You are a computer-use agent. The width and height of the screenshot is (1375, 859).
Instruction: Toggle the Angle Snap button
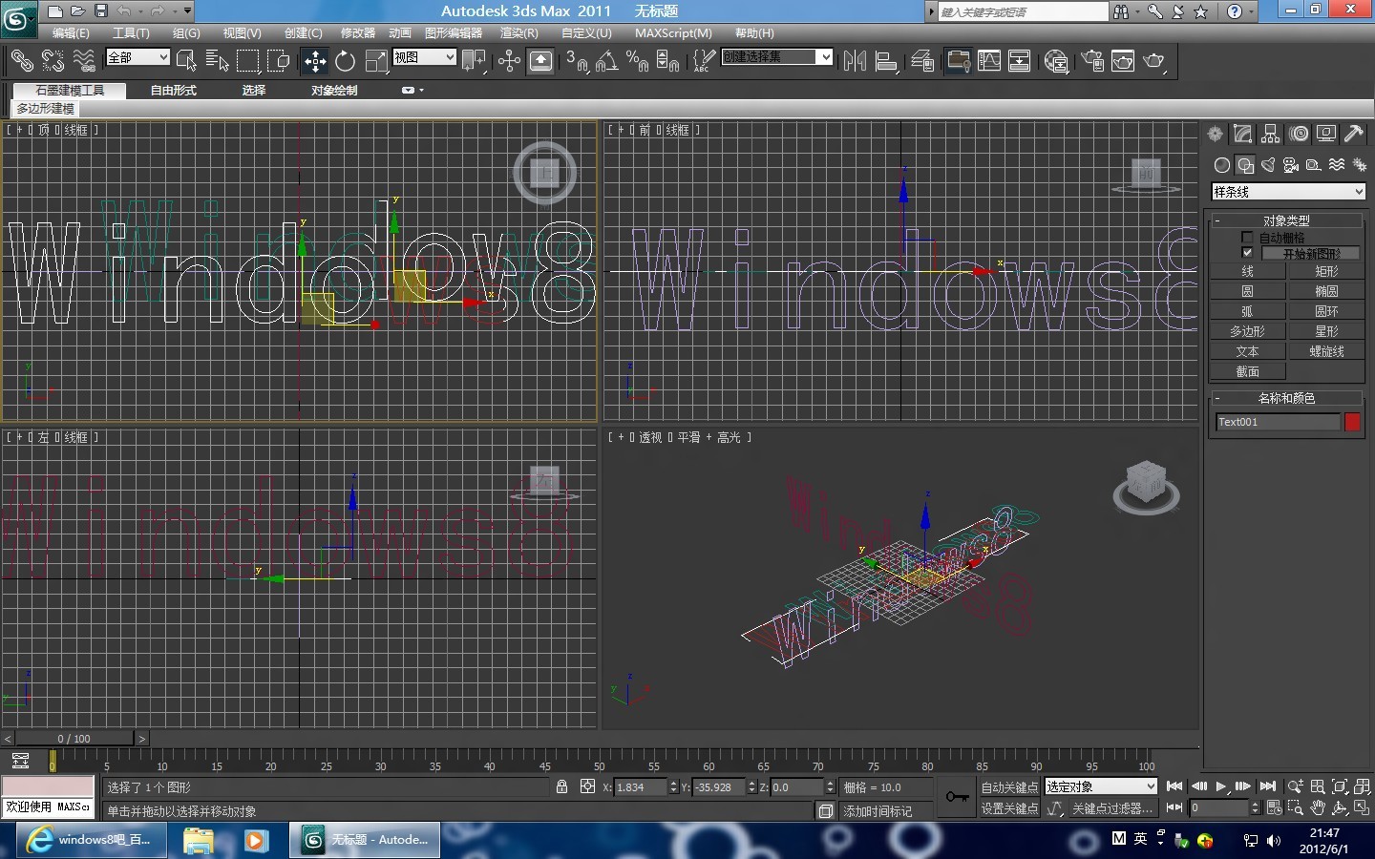(606, 61)
